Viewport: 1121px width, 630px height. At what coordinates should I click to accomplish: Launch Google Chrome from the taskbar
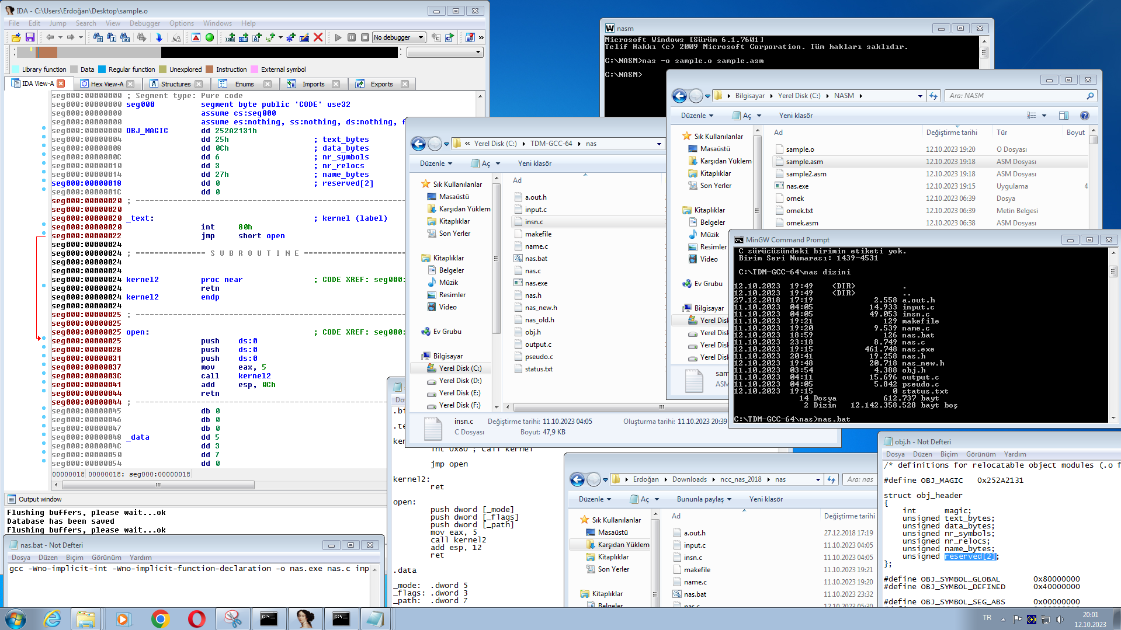(x=160, y=618)
